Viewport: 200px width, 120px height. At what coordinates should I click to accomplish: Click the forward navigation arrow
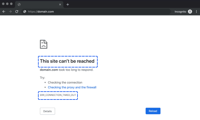point(10,12)
